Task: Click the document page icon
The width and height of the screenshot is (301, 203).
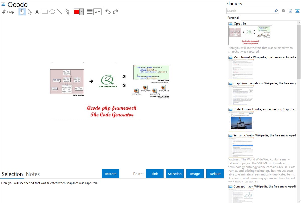Action: 290,11
